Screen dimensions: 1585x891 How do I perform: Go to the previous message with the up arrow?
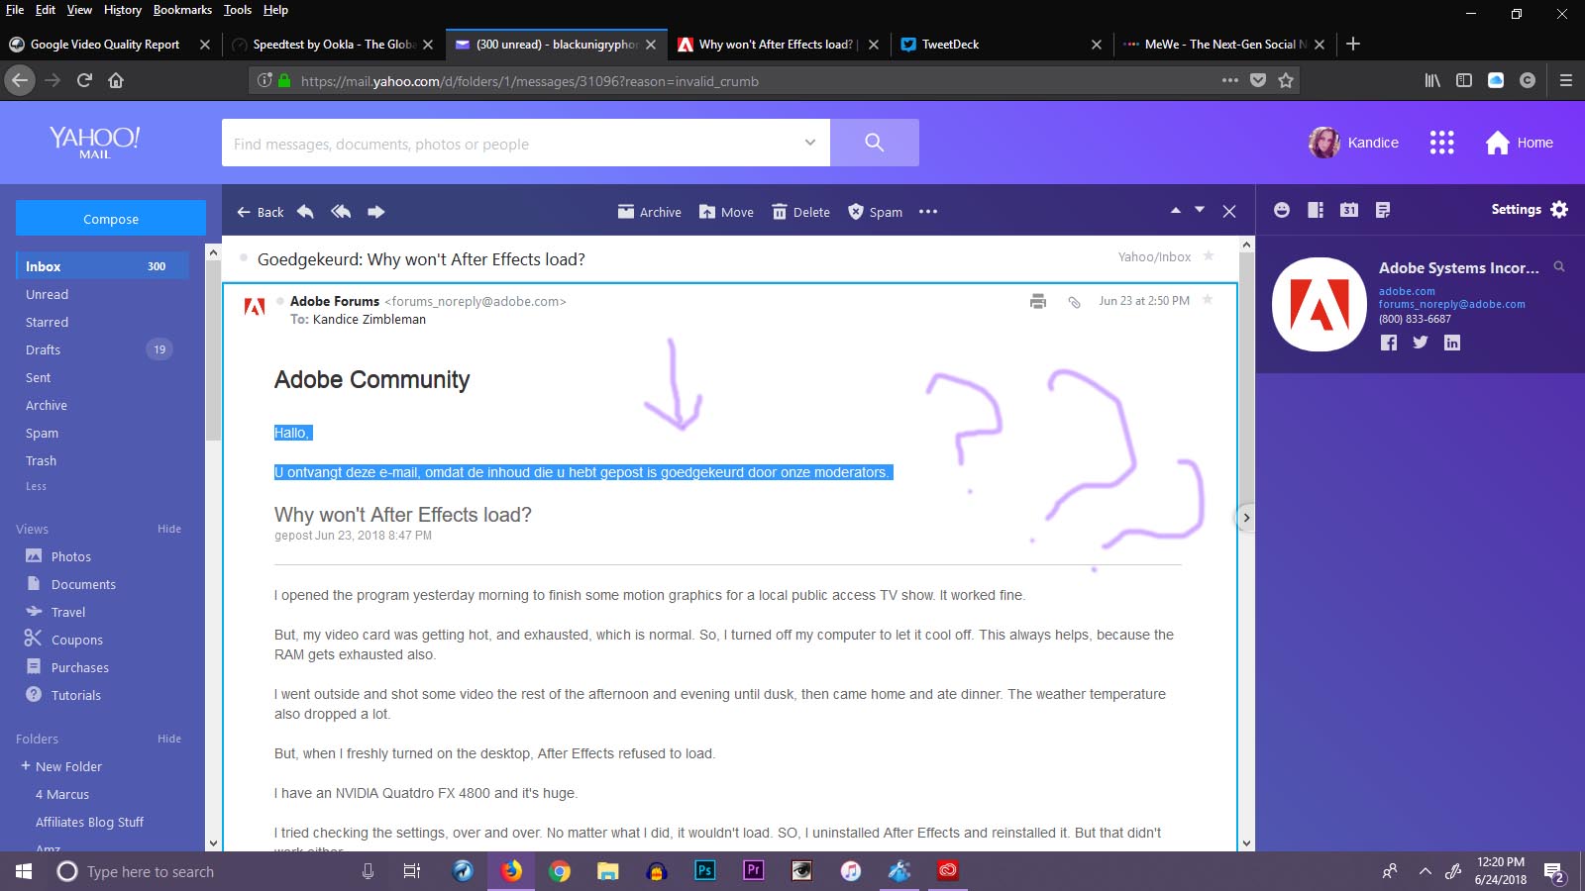coord(1176,210)
